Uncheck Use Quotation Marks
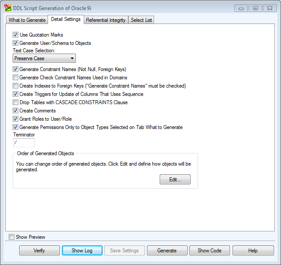This screenshot has height=265, width=281. (15, 34)
